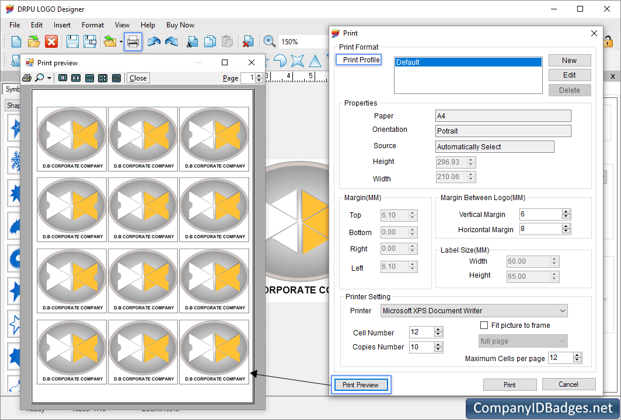Select the pie arc shape tool
Image resolution: width=621 pixels, height=420 pixels.
[x=280, y=61]
